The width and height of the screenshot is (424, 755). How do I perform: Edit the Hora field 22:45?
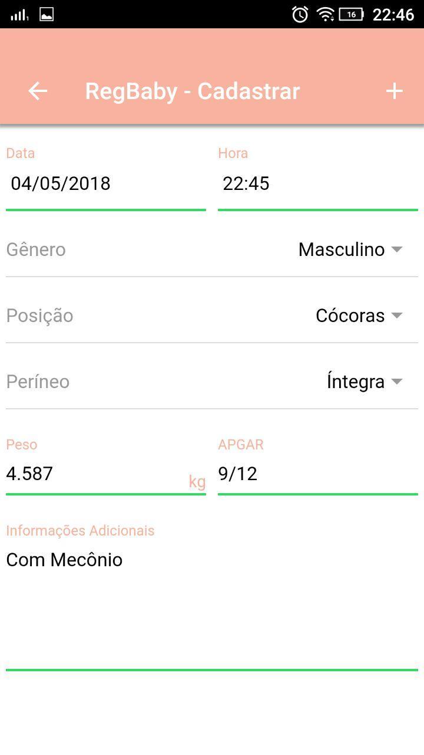point(318,183)
